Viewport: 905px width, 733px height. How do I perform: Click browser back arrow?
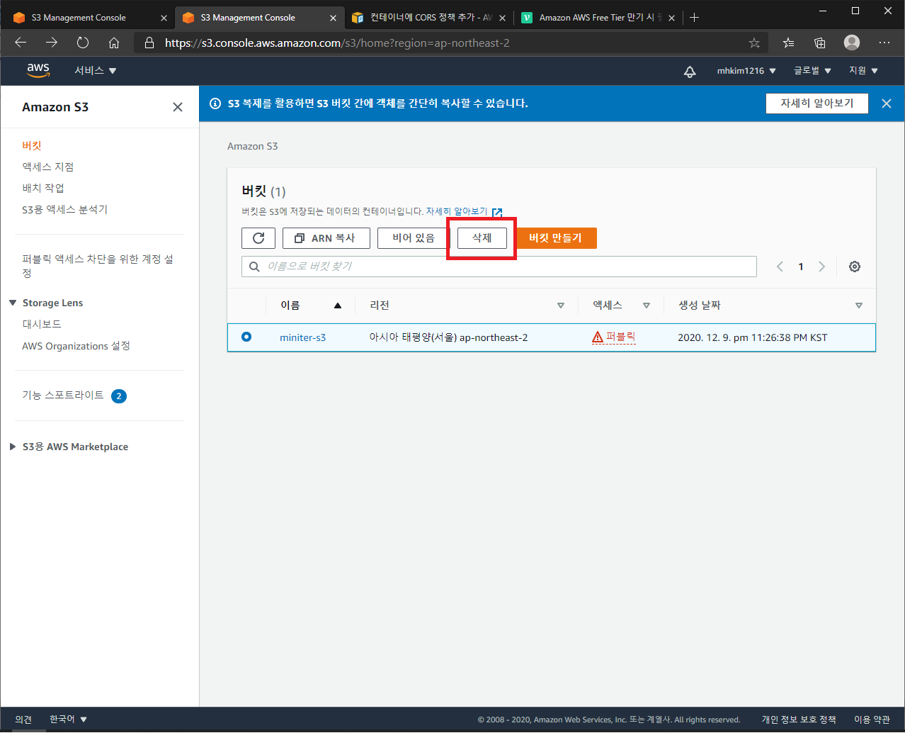point(21,43)
